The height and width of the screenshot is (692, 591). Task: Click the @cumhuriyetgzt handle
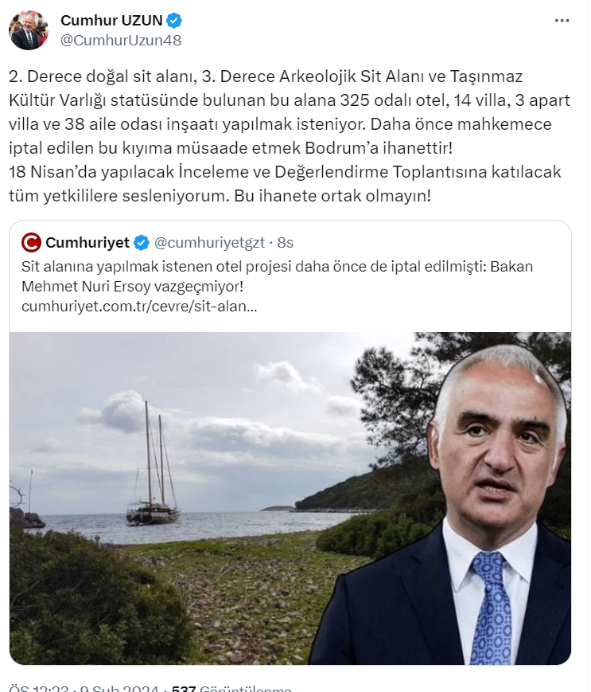pyautogui.click(x=209, y=243)
